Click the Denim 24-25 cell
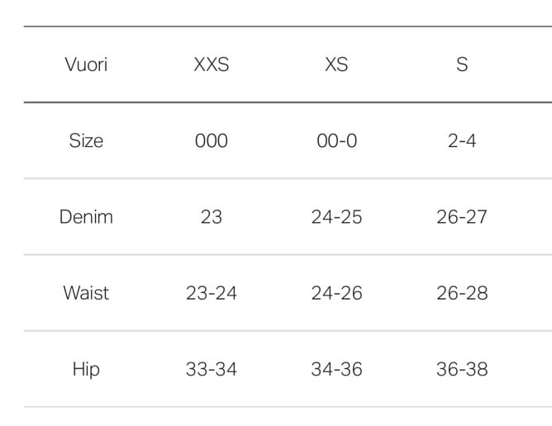Viewport: 552px width, 426px height. [336, 216]
